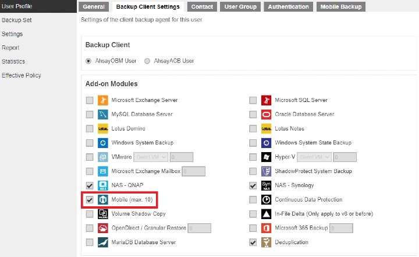Open the Contact tab
This screenshot has height=257, width=419.
(202, 6)
